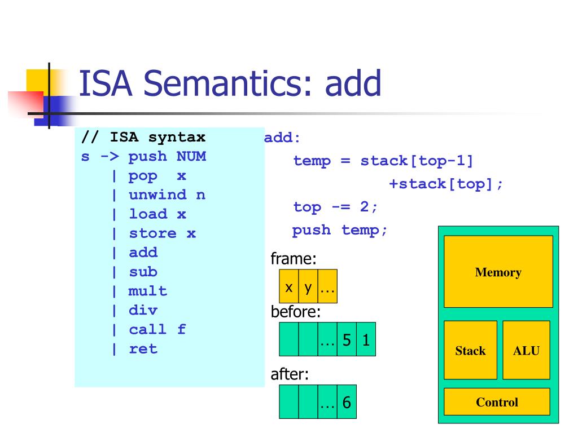578x433 pixels.
Task: Click the '...' cell in the after stack
Action: 327,401
